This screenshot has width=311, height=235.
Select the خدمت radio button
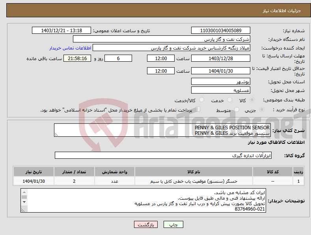[x=229, y=100]
